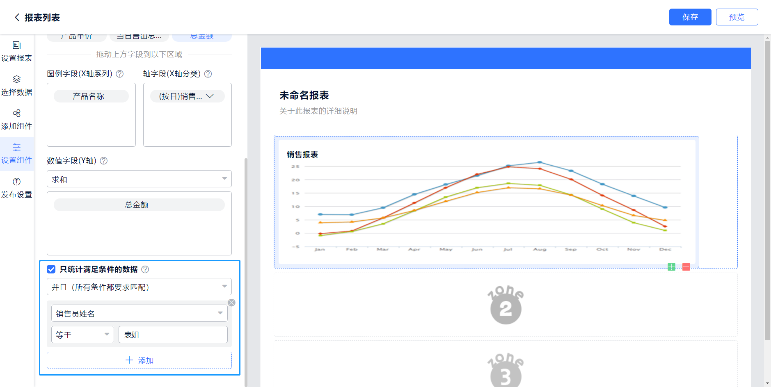771x387 pixels.
Task: Switch to the 设置组件 tab
Action: (17, 153)
